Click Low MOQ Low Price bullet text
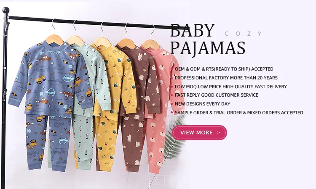The height and width of the screenshot is (189, 316). 231,87
